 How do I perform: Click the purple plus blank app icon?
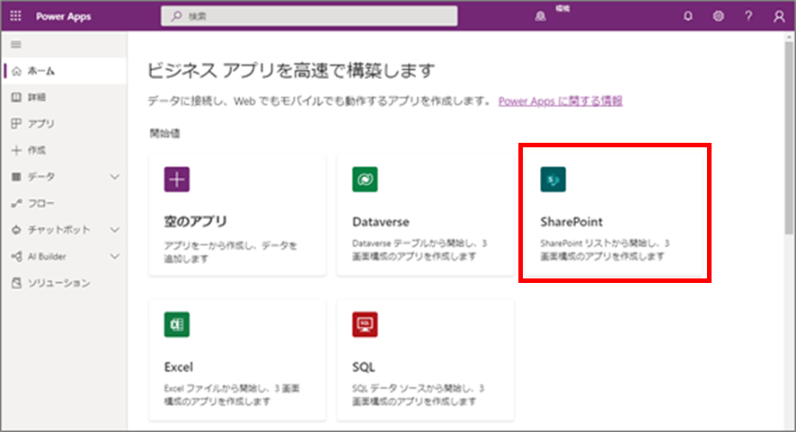click(177, 180)
